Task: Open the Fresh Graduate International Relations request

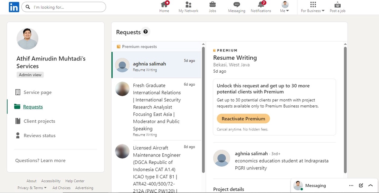Action: tap(156, 109)
